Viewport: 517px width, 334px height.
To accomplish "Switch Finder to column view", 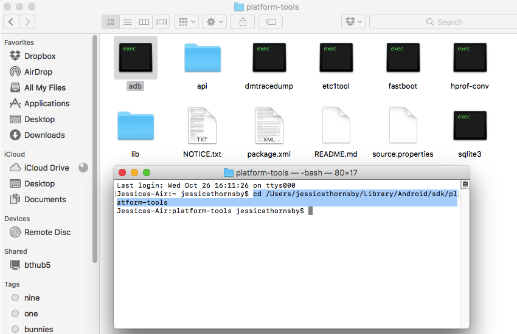I will pyautogui.click(x=144, y=22).
